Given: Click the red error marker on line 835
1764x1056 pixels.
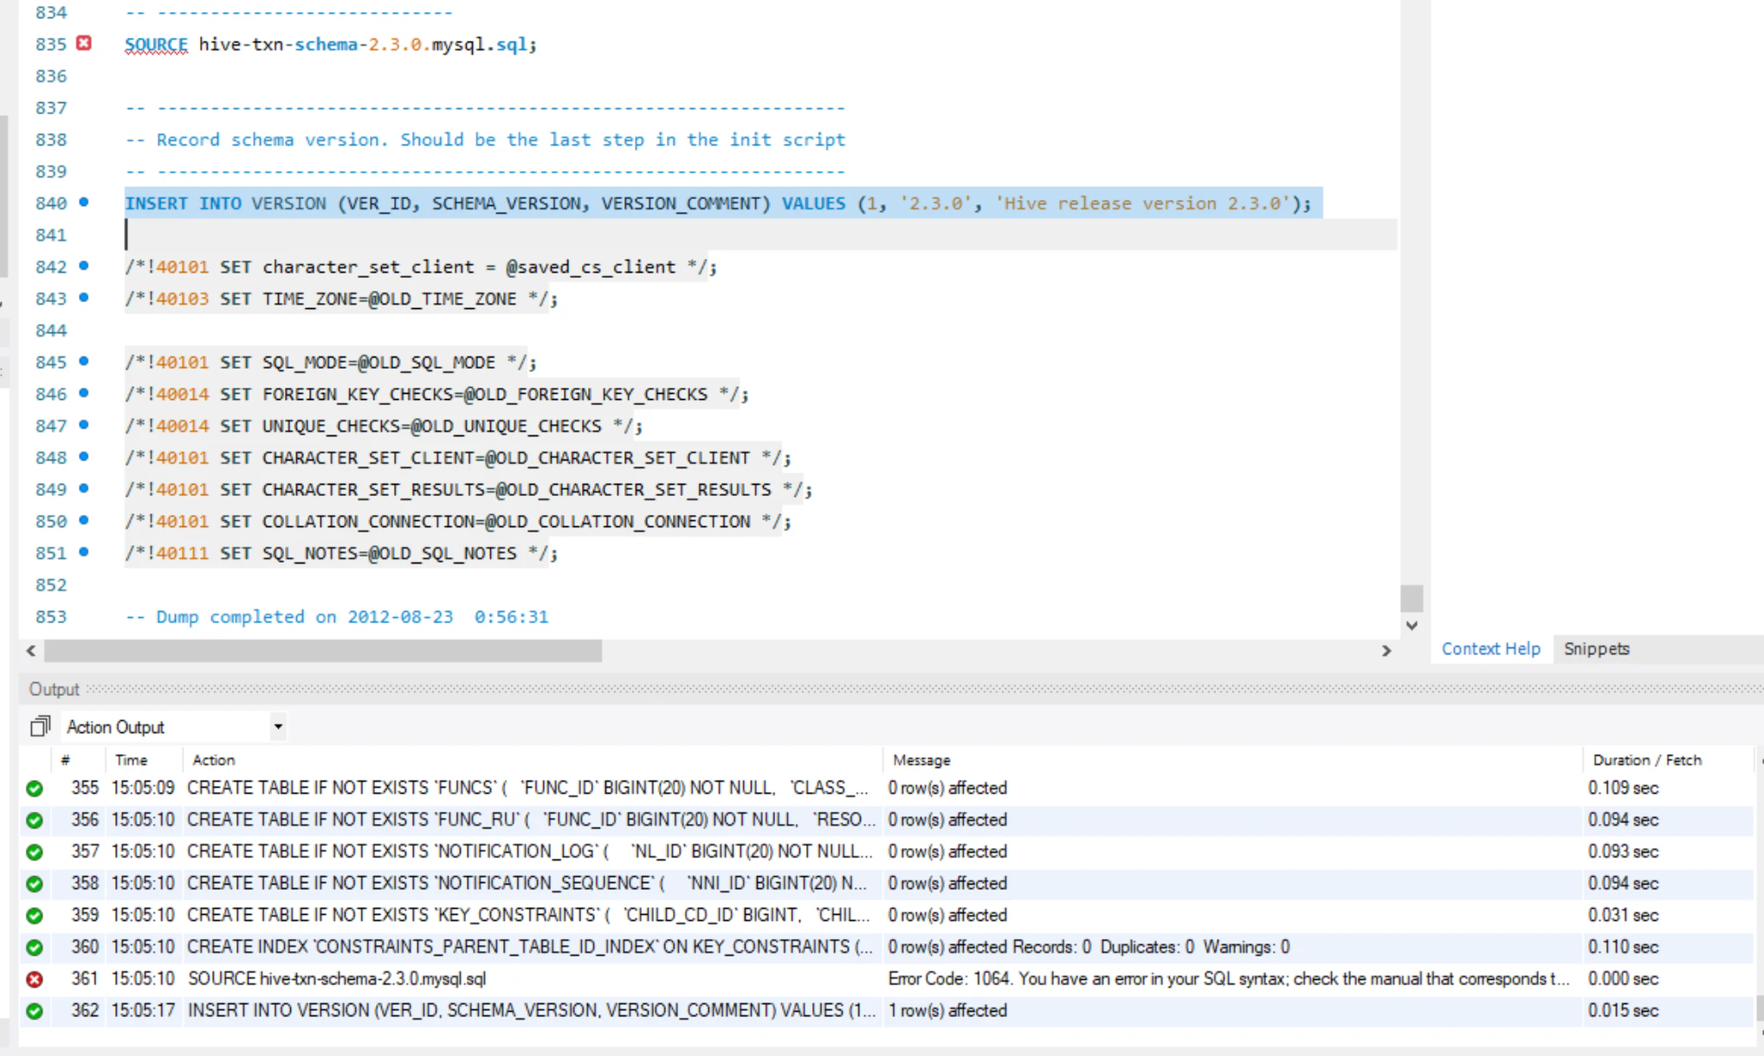Looking at the screenshot, I should click(84, 43).
